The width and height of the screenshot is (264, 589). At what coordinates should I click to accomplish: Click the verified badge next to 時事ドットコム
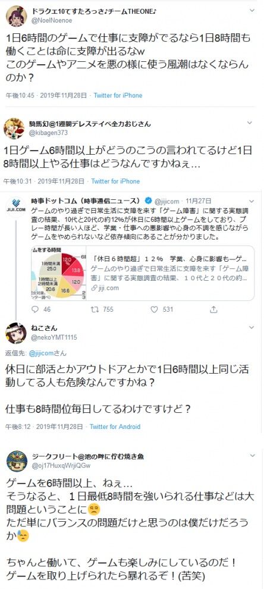click(148, 201)
